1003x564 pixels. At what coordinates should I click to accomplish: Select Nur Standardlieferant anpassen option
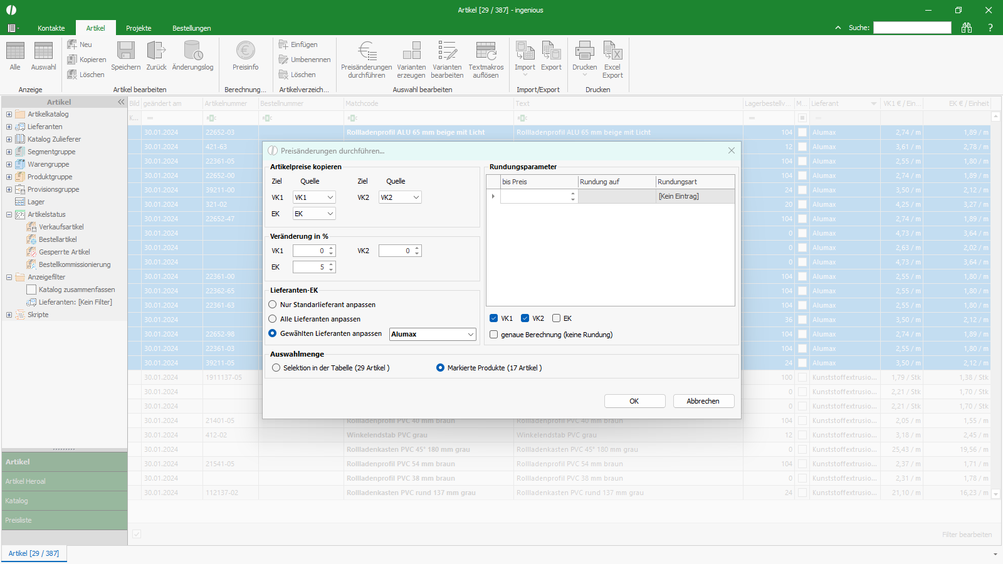(x=273, y=305)
